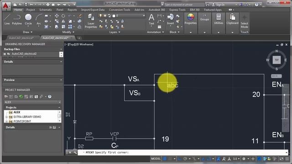Click the Help question mark icon in title bar
This screenshot has height=164, width=292.
pos(256,5)
